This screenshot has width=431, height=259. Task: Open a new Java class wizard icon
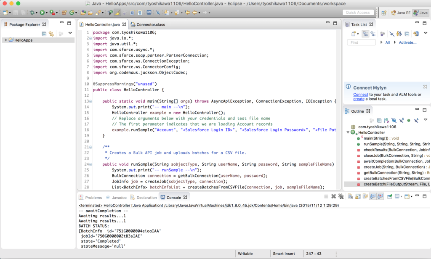tap(72, 13)
